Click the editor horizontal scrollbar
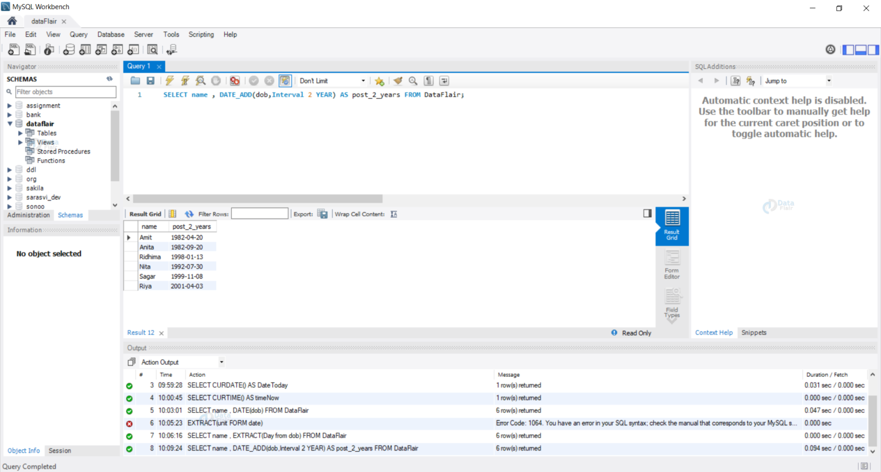This screenshot has width=881, height=472. click(x=258, y=199)
